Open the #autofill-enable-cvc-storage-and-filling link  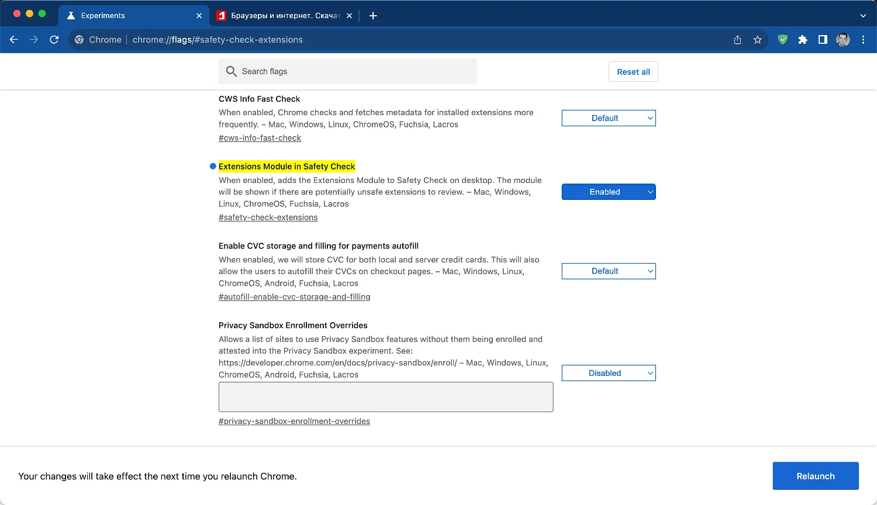[x=295, y=297]
